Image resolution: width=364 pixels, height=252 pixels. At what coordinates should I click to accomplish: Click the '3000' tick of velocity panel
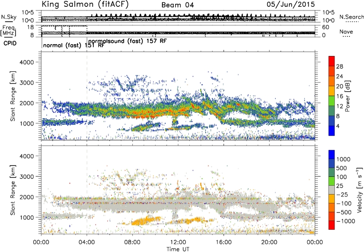coord(26,176)
